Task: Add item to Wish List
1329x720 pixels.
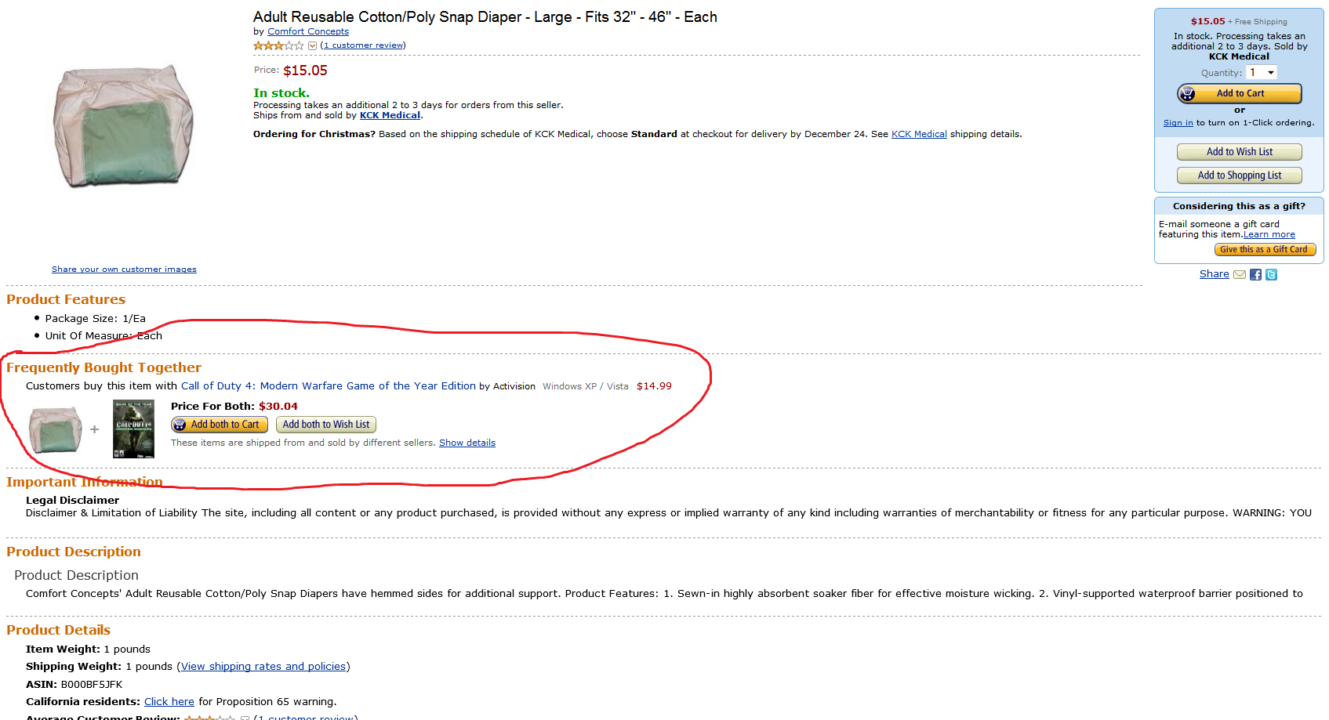Action: click(1240, 152)
